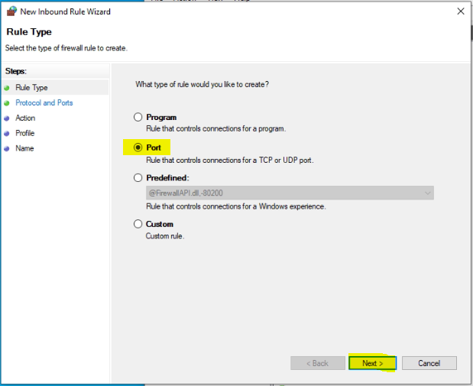Click the green bullet beside Rule Type
The width and height of the screenshot is (473, 386).
[7, 88]
